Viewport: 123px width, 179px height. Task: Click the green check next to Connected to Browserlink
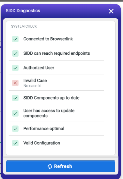click(x=15, y=39)
